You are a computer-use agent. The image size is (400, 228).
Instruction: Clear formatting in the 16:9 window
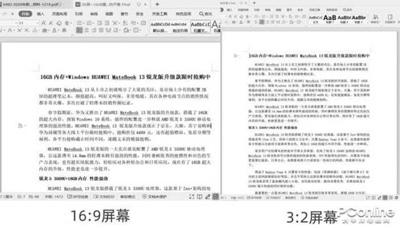(x=59, y=23)
